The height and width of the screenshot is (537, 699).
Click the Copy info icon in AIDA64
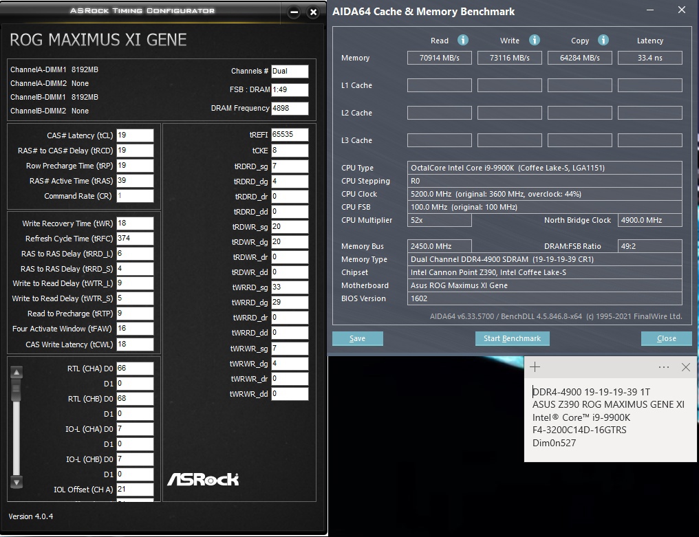pyautogui.click(x=603, y=40)
